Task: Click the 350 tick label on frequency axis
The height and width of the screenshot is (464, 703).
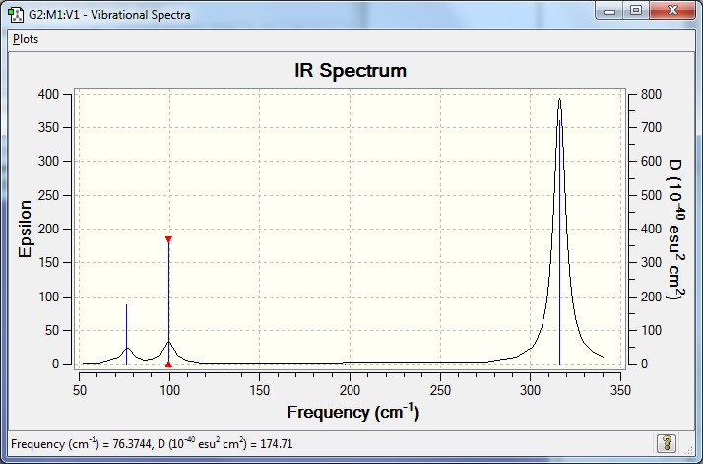Action: (x=620, y=390)
